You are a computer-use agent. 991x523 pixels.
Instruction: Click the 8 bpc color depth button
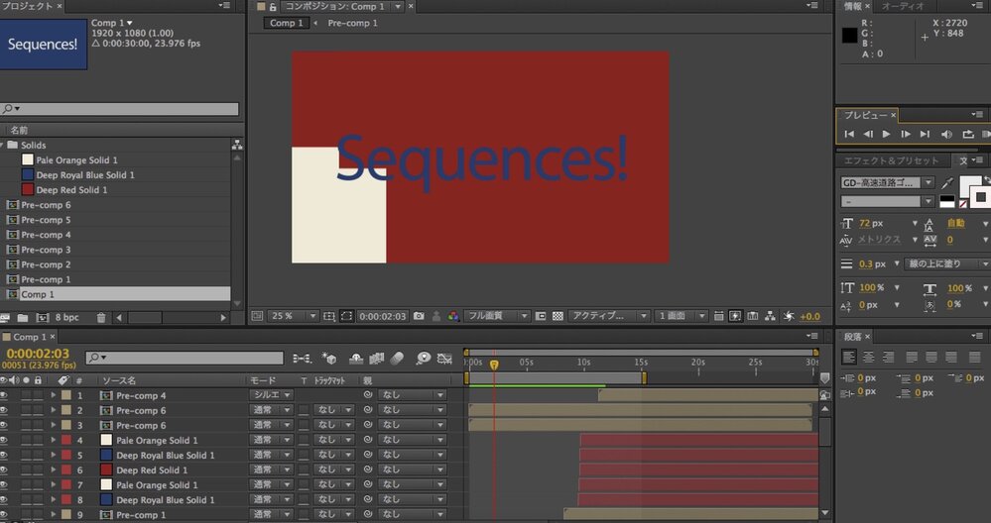click(66, 318)
